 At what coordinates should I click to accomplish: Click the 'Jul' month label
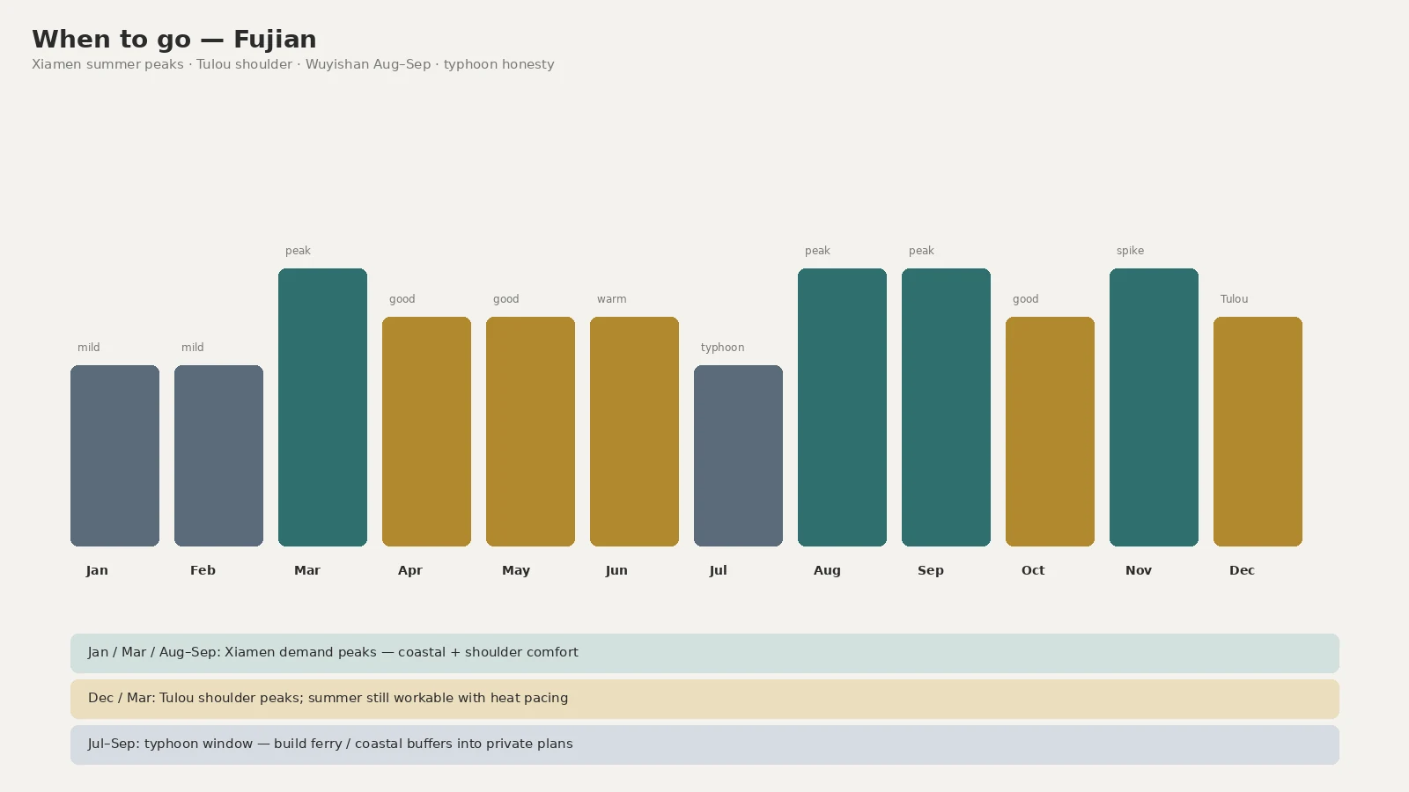point(719,570)
